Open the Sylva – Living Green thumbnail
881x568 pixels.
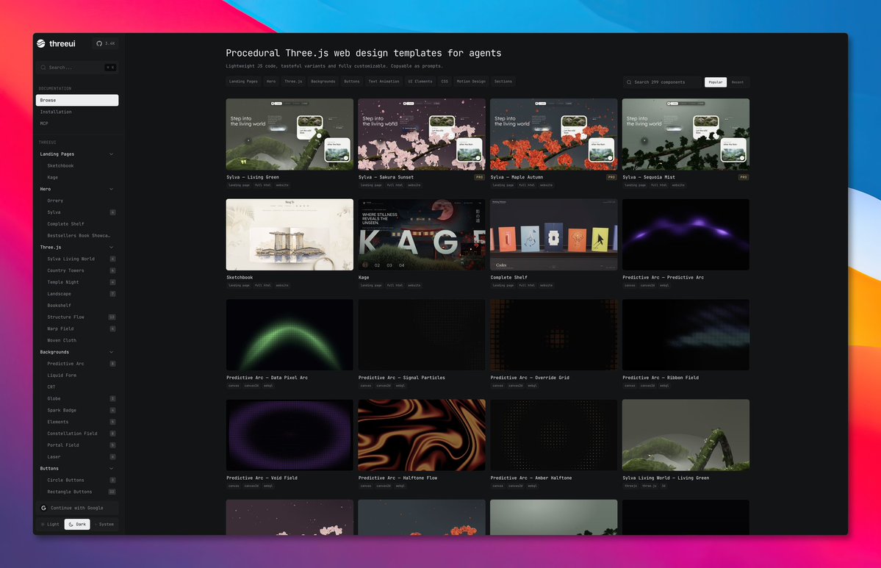(x=290, y=134)
